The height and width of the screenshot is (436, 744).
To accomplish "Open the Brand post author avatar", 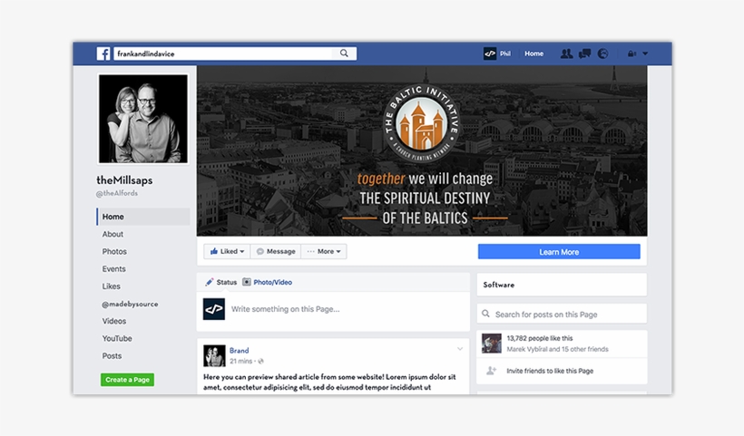I will point(214,355).
